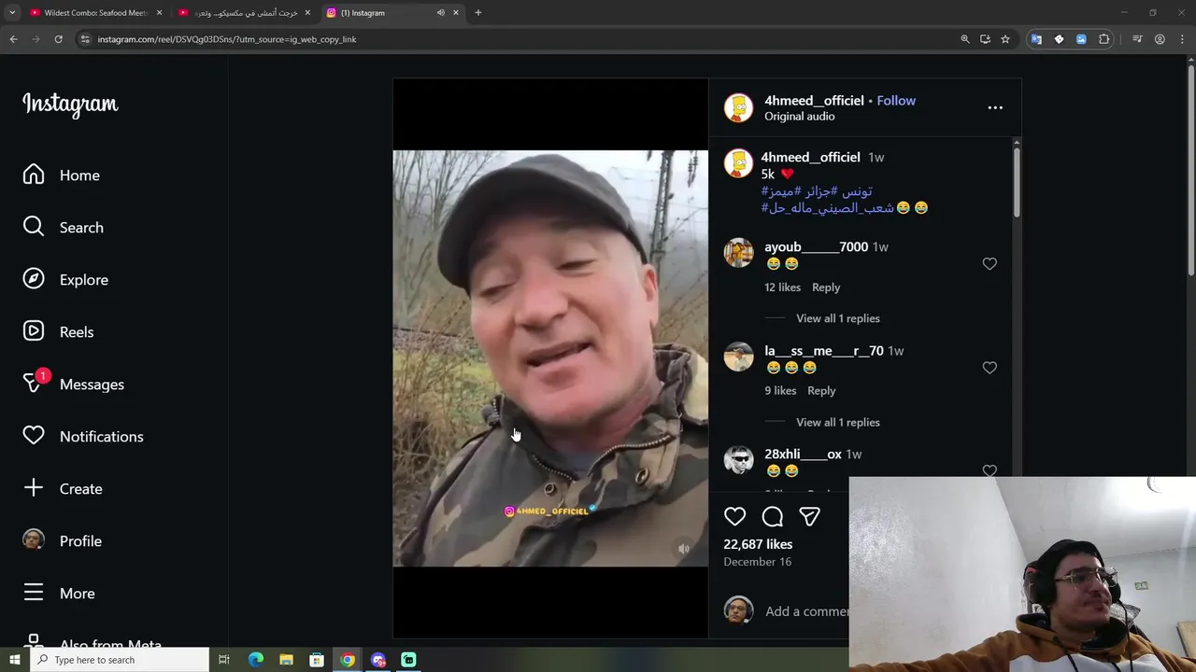Open the three-dot more options menu
Viewport: 1196px width, 672px height.
coord(995,107)
